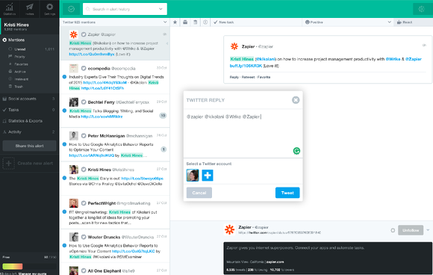Toggle the check circle on ecompedia mention
433x275 pixels.
[x=84, y=68]
